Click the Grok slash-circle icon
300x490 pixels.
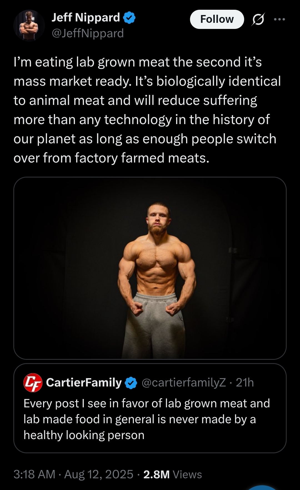click(258, 19)
